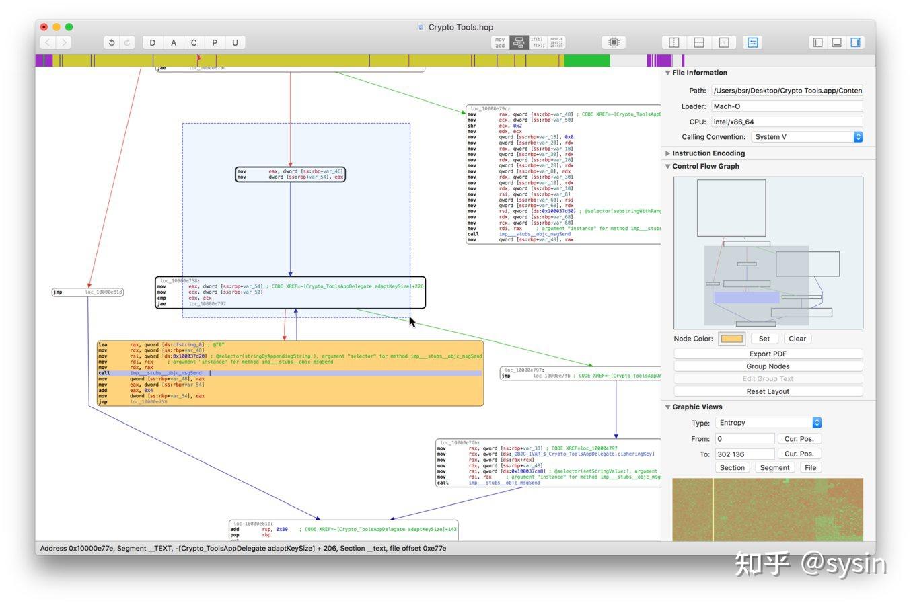Click the CPU processor icon in toolbar
Viewport: 911px width, 605px height.
tap(613, 42)
